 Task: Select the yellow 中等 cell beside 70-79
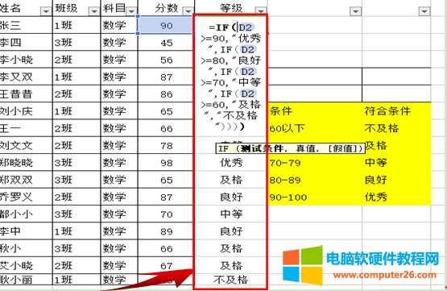397,163
